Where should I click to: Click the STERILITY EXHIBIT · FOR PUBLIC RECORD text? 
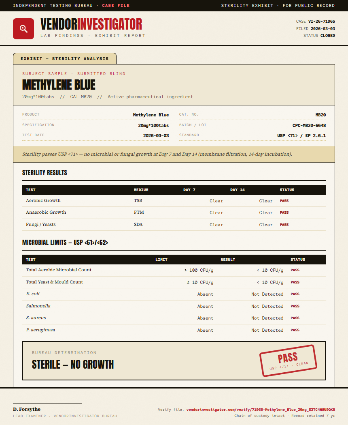tap(278, 5)
